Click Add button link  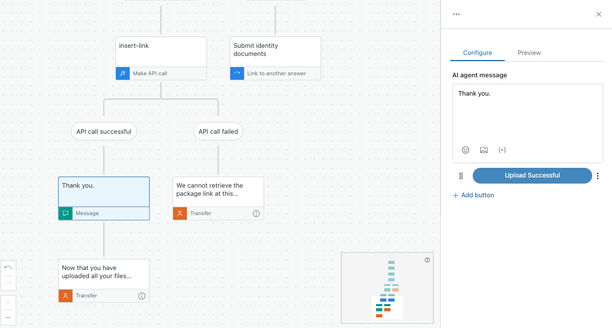(473, 195)
